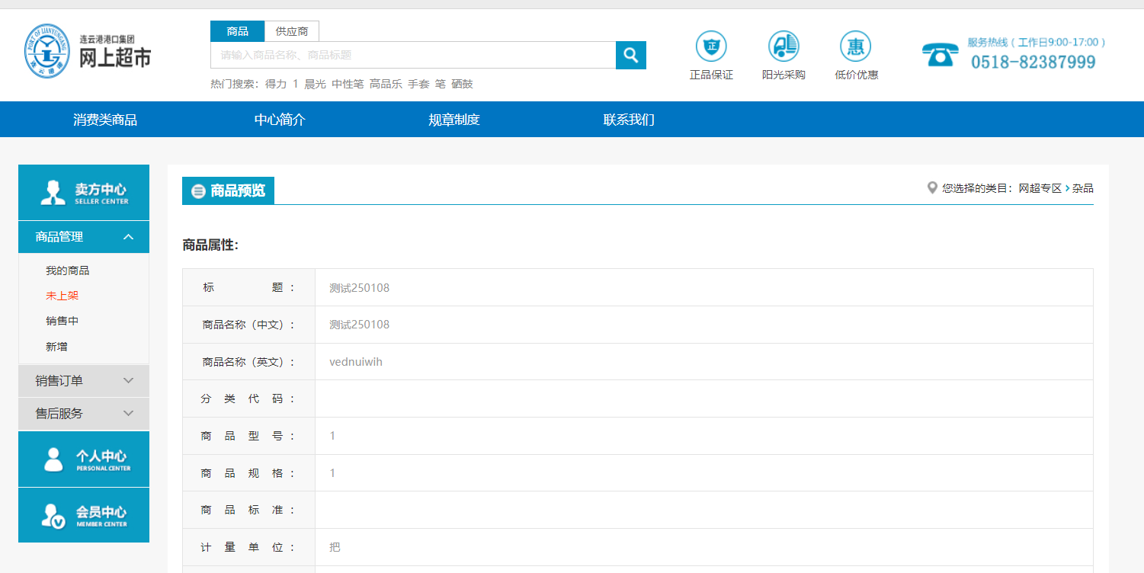Select the 商品 search tab

[237, 31]
